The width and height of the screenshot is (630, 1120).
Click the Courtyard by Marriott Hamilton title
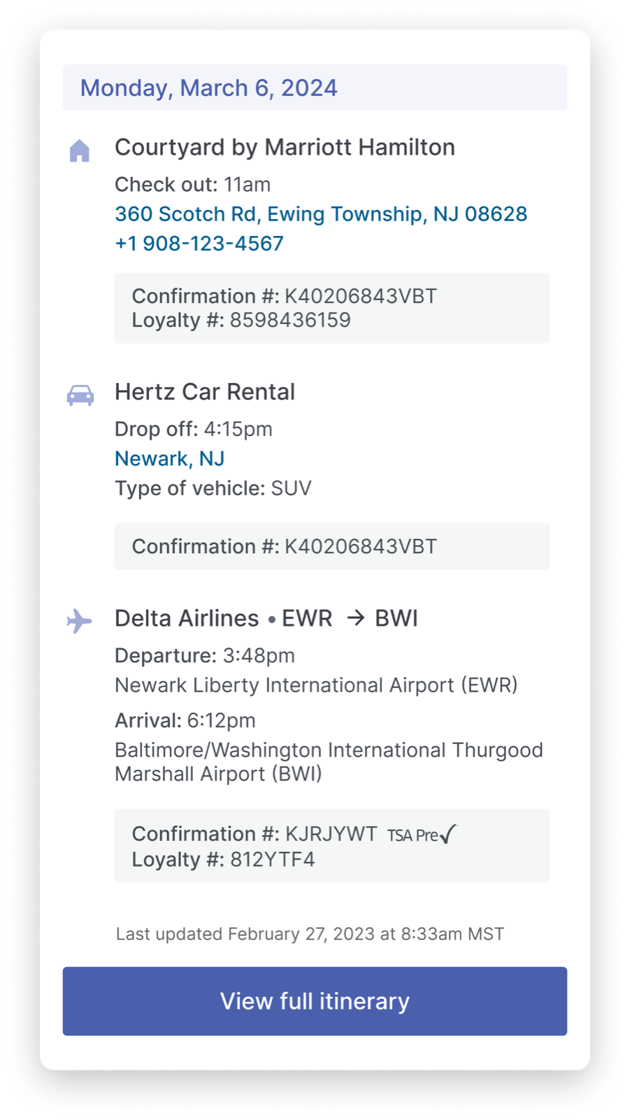(x=285, y=148)
